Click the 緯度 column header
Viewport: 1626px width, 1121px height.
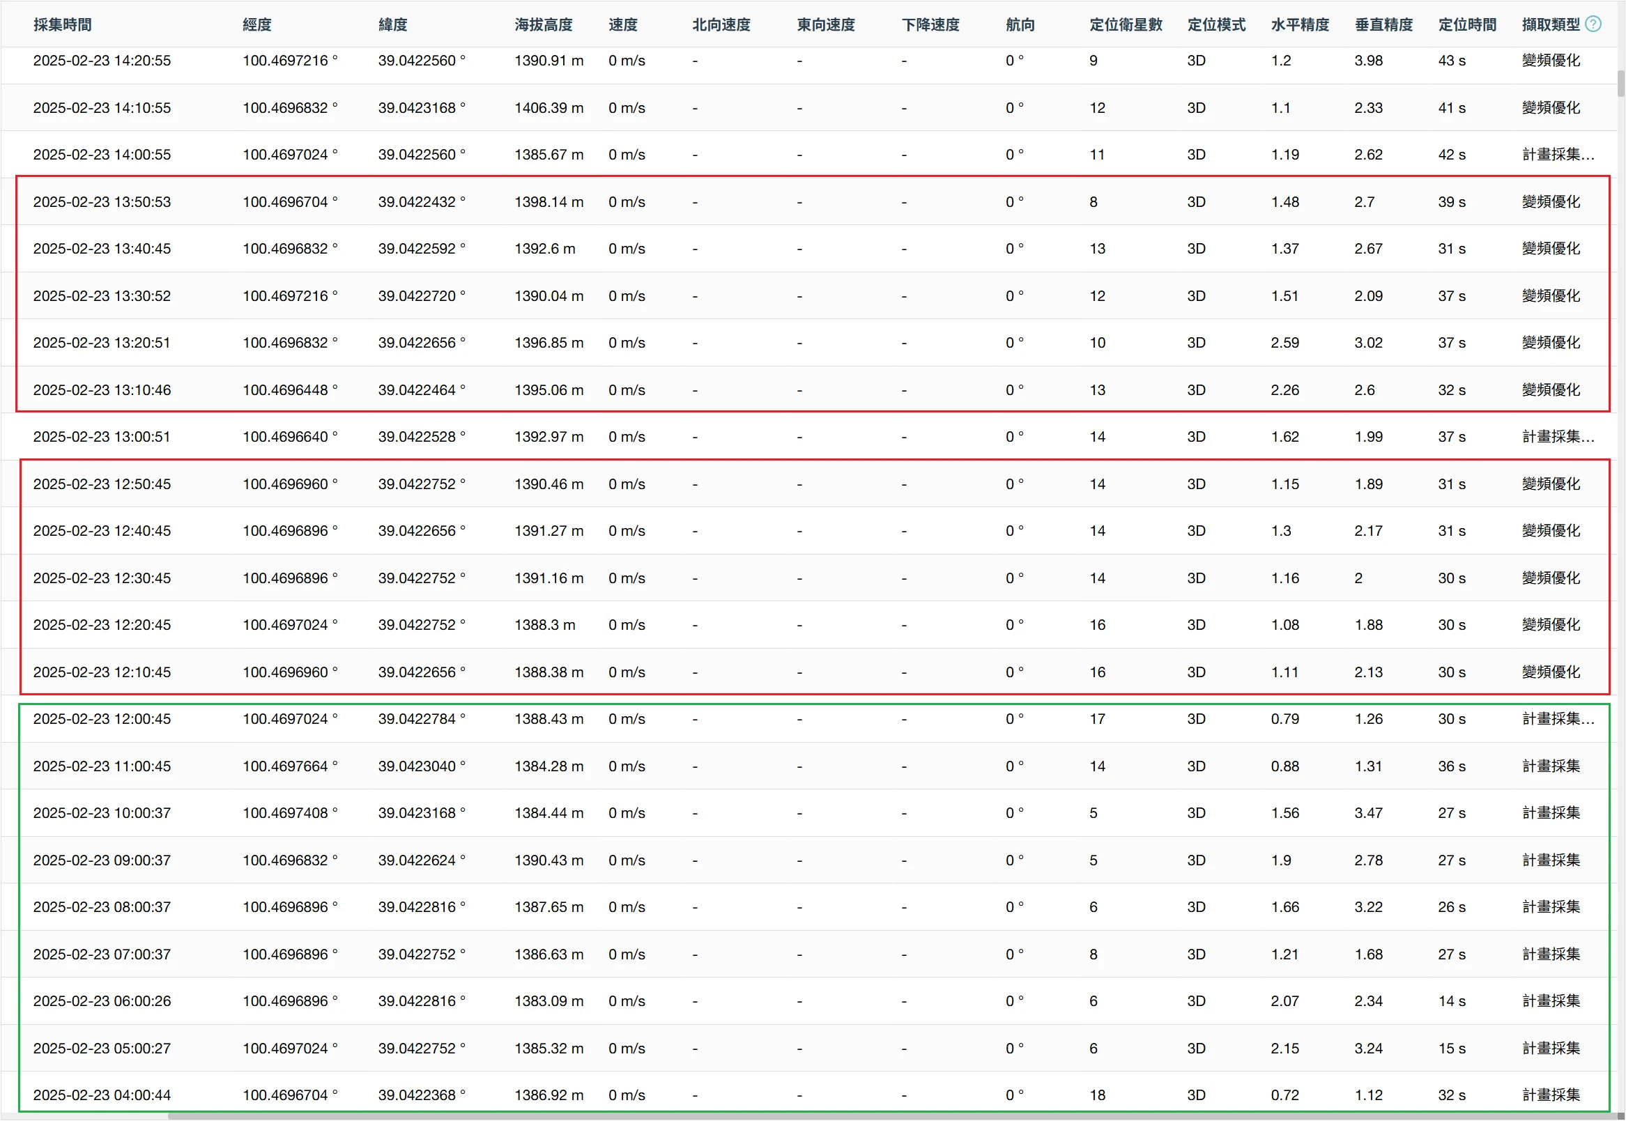coord(393,25)
